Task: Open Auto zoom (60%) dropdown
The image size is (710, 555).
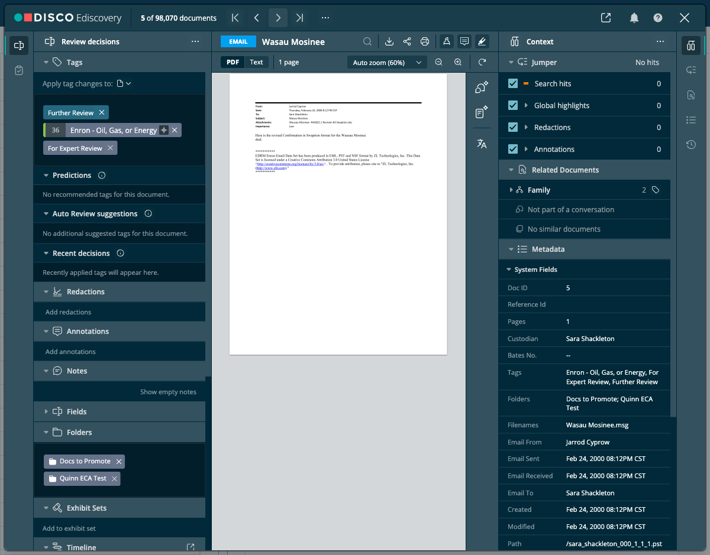Action: [x=386, y=62]
